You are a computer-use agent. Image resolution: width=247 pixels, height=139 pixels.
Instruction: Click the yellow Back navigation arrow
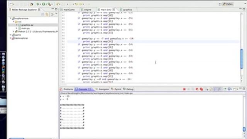coord(76,4)
